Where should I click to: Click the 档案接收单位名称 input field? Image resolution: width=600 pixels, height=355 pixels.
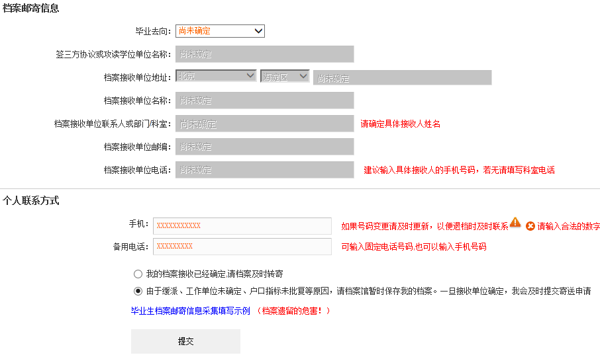264,100
